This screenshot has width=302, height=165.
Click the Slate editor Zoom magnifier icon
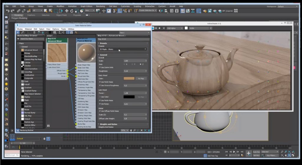pyautogui.click(x=134, y=130)
